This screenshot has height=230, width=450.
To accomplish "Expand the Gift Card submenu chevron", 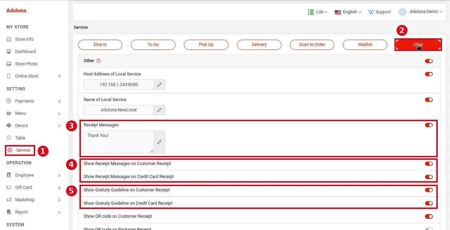I will [59, 188].
